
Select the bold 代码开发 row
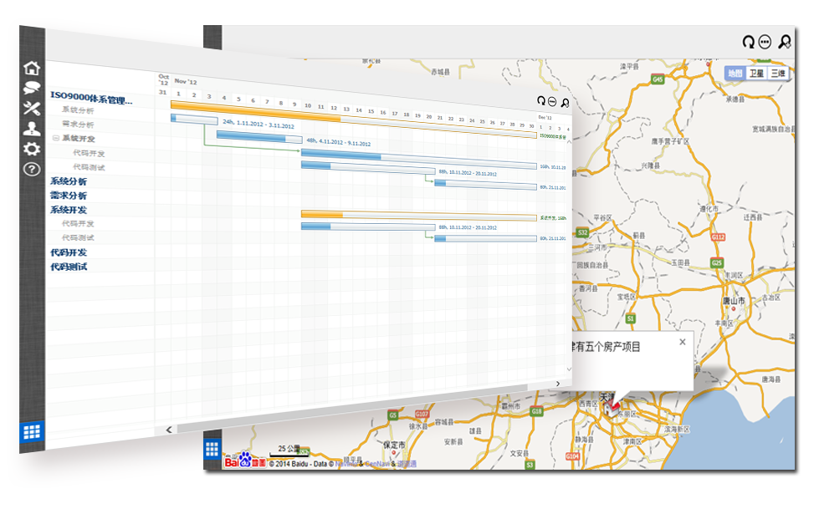click(69, 252)
